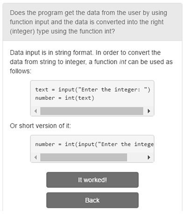Click the second code block's horizontal scrollbar thumb
The height and width of the screenshot is (214, 185).
[84, 157]
